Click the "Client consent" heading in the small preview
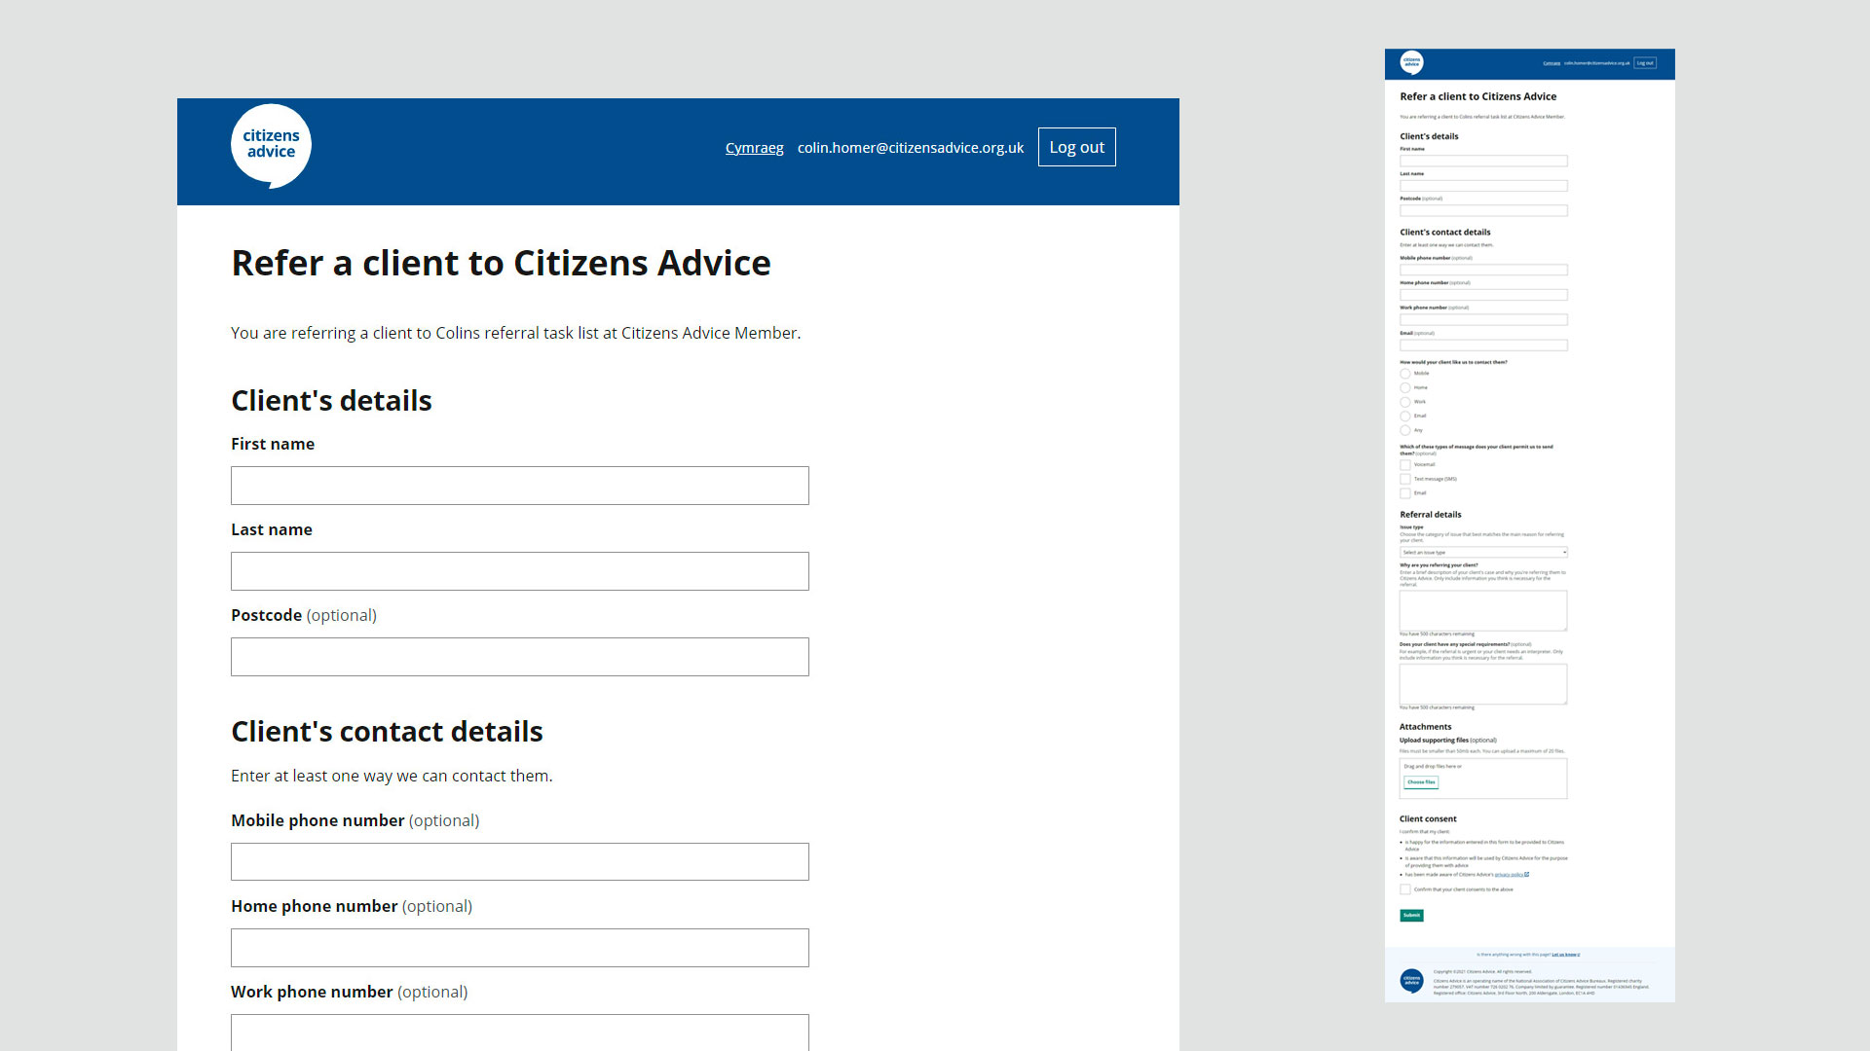This screenshot has height=1051, width=1870. [x=1429, y=819]
